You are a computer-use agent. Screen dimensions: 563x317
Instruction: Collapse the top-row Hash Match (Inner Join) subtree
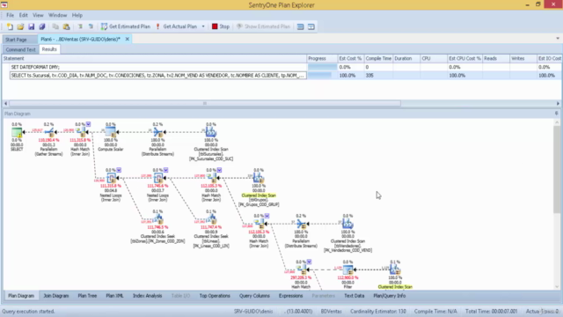click(x=88, y=124)
